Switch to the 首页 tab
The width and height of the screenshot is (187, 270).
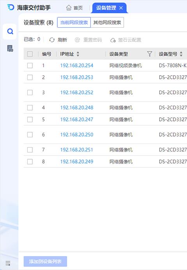pyautogui.click(x=74, y=8)
